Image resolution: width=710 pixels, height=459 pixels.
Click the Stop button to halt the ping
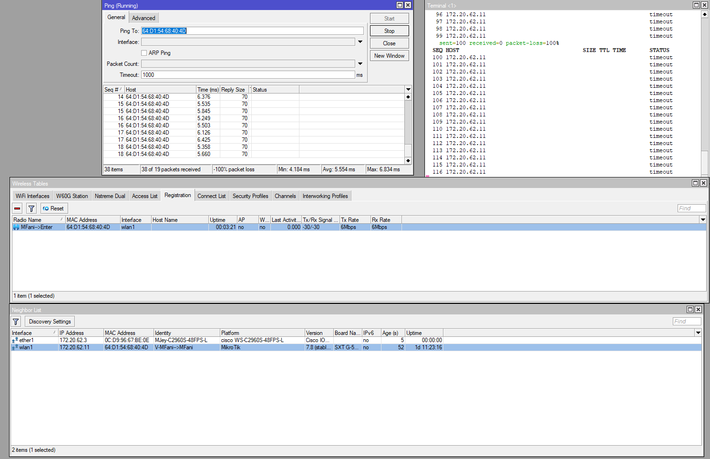point(389,31)
